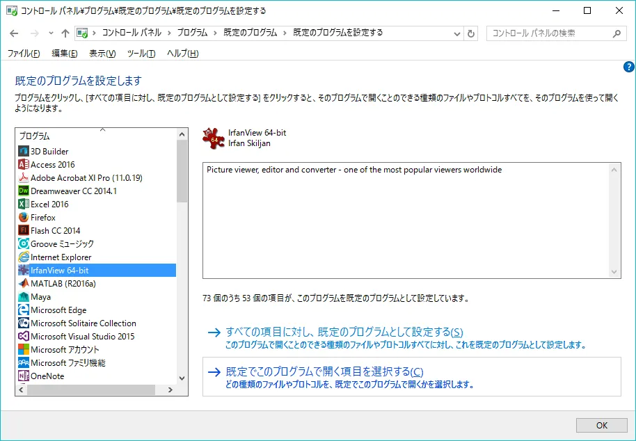Viewport: 636px width, 441px height.
Task: Choose the Dreamweaver CC 2014.1 icon
Action: 24,191
